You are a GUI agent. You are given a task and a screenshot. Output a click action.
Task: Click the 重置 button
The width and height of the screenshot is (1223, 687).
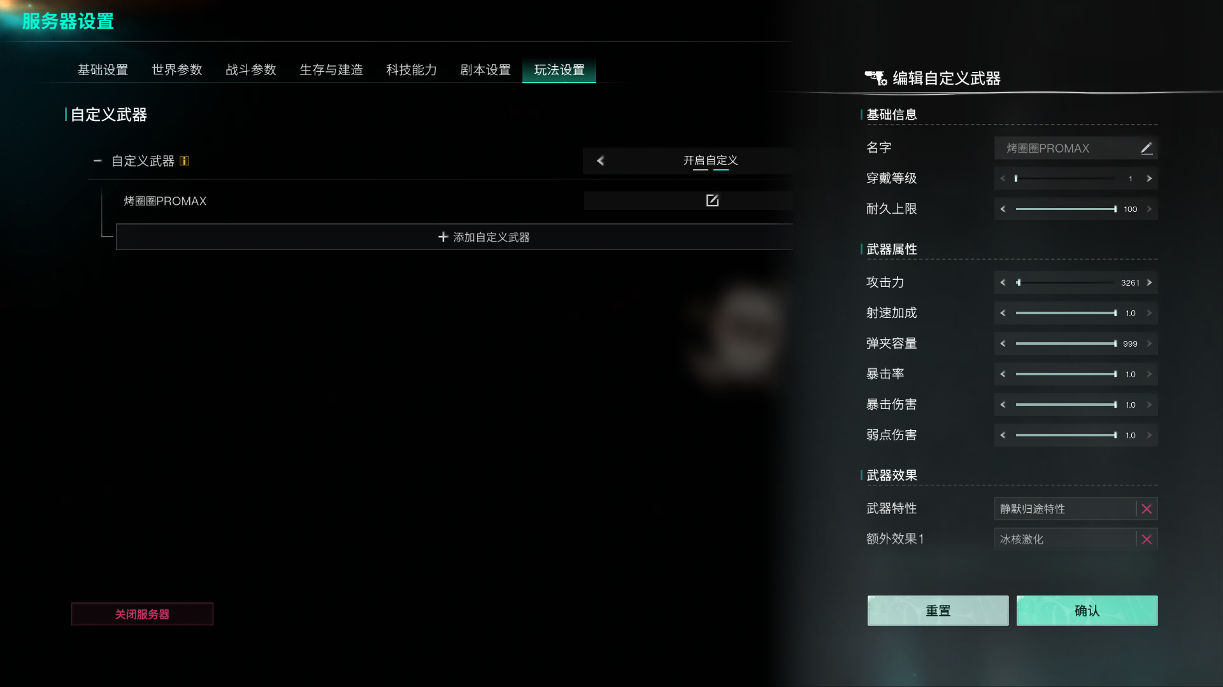[x=938, y=611]
